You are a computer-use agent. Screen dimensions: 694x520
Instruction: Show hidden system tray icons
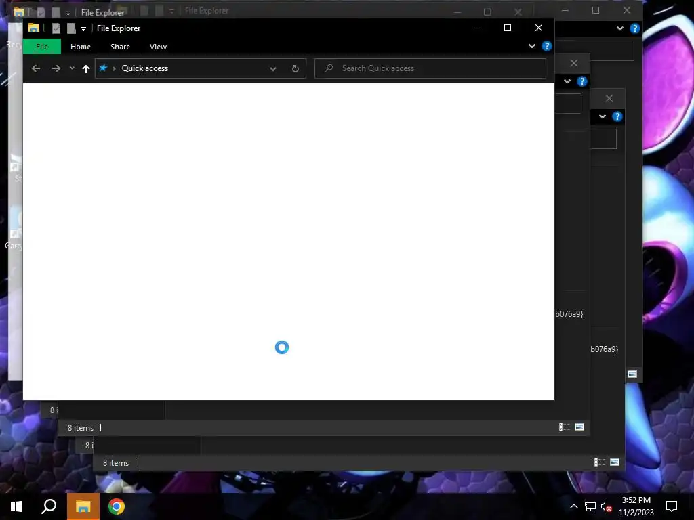pos(573,506)
